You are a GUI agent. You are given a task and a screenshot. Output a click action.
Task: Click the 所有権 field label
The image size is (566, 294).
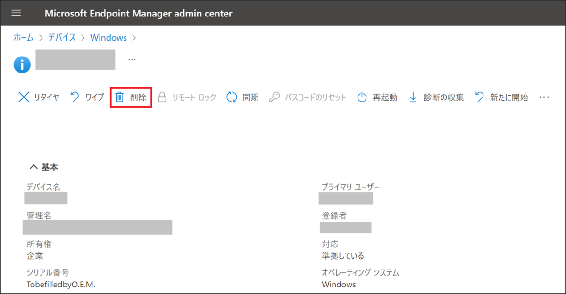[39, 244]
